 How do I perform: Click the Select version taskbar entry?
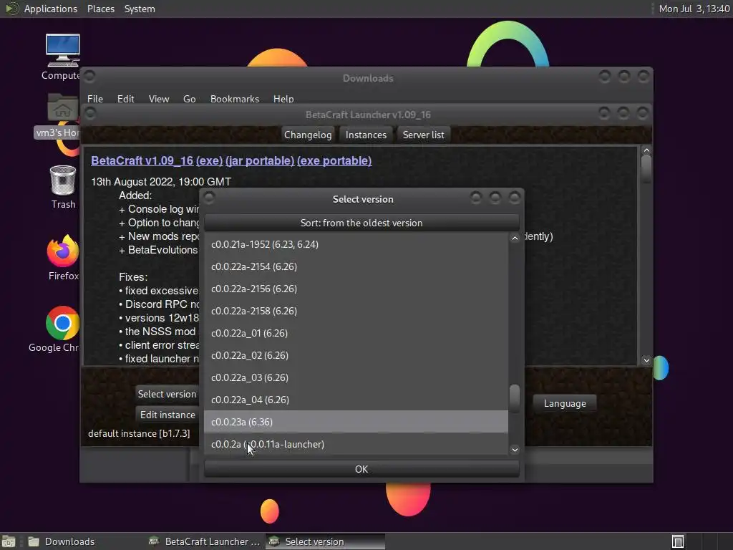coord(326,541)
